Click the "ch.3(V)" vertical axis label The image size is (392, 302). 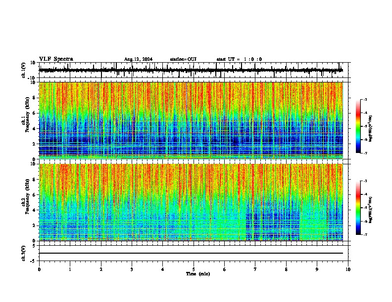24,254
